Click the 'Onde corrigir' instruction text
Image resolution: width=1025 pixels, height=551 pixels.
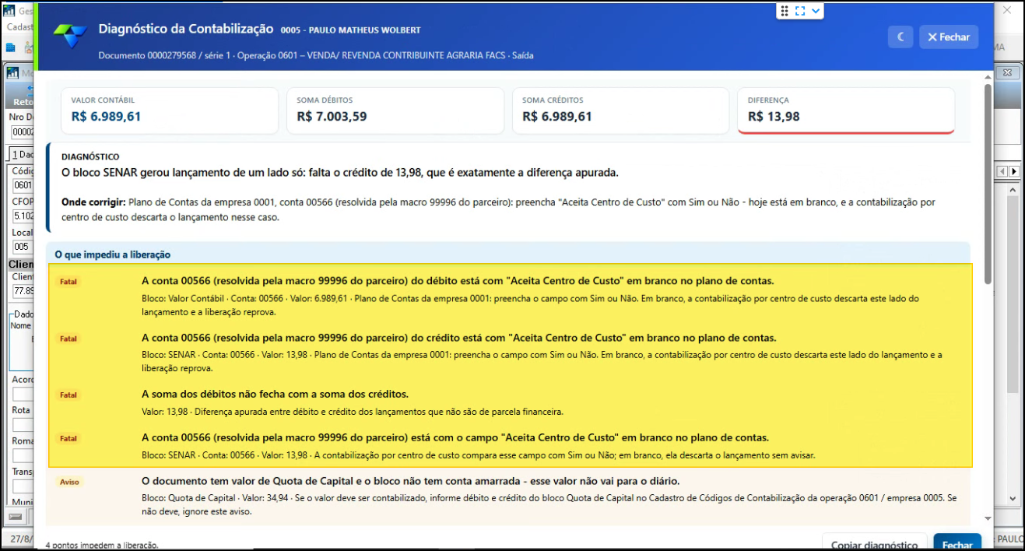[x=498, y=209]
